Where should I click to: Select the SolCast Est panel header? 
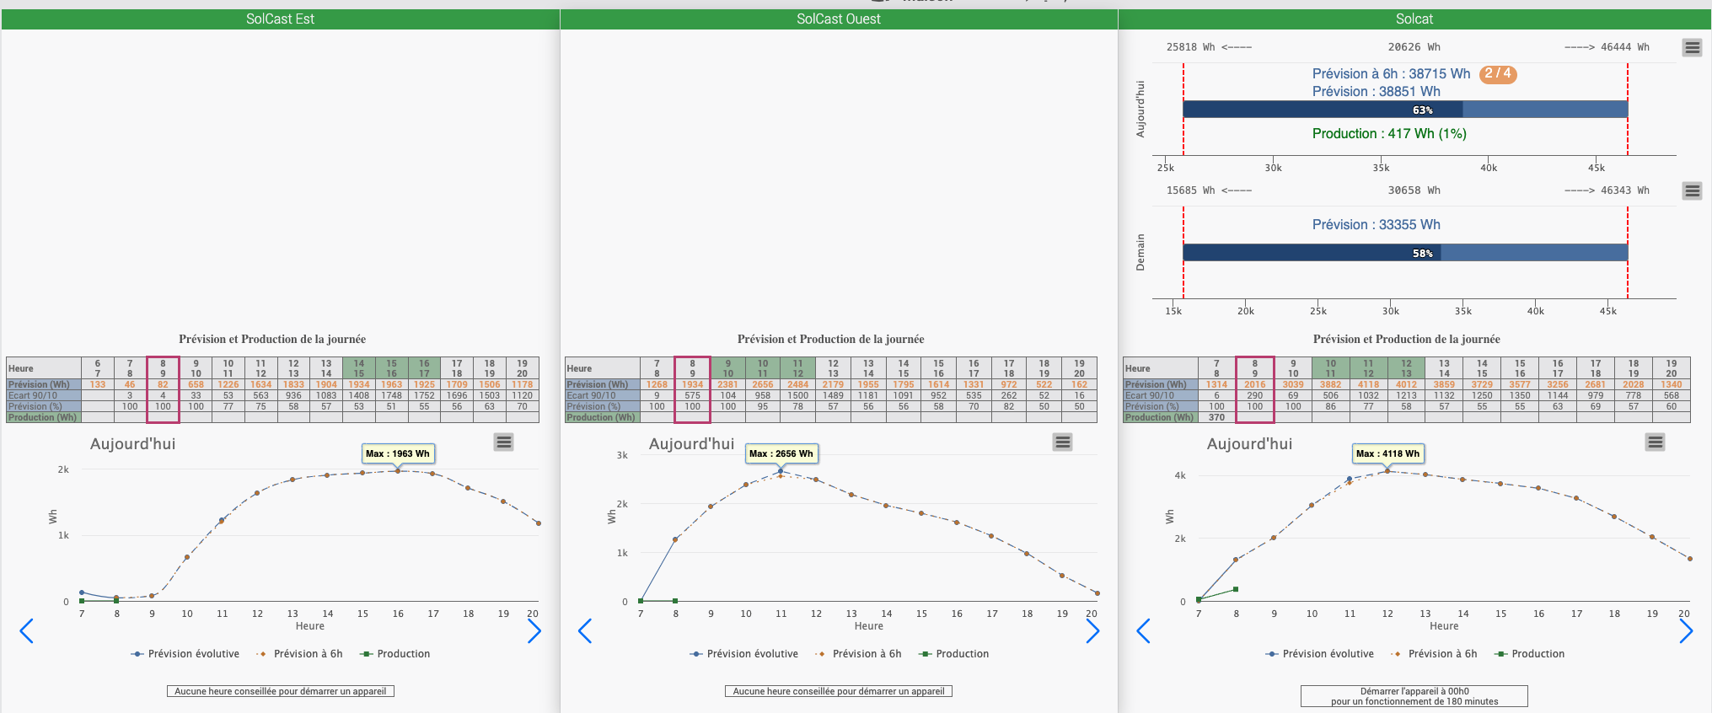tap(280, 19)
